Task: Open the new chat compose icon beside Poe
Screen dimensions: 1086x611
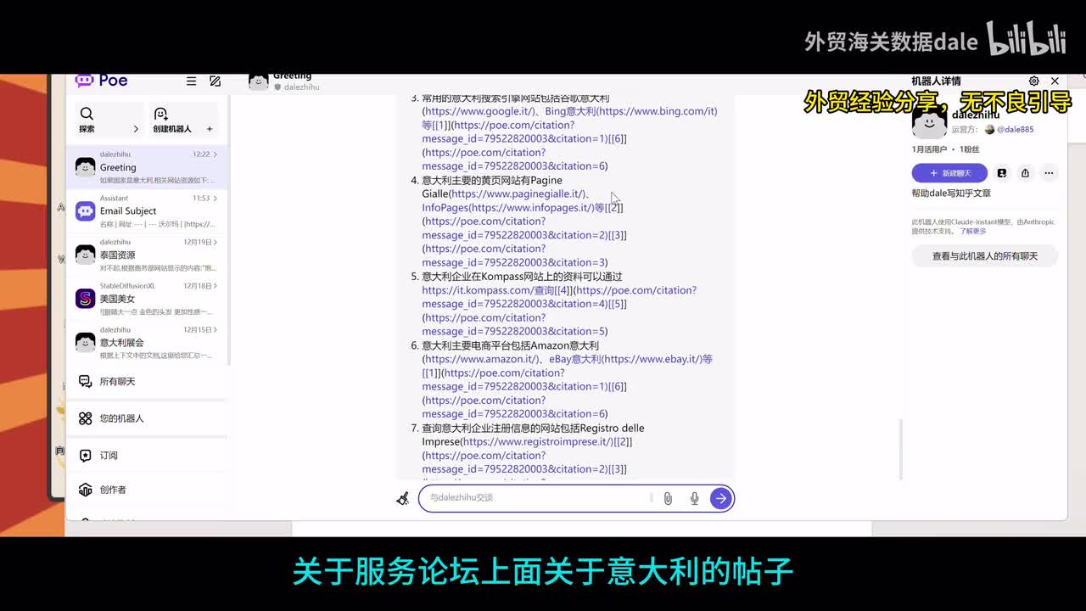Action: pos(215,81)
